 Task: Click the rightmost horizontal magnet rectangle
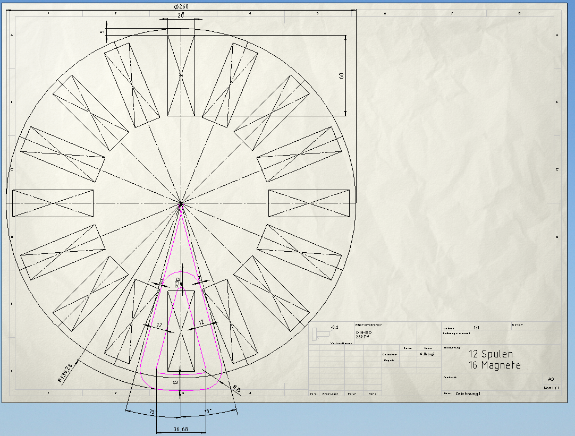(x=311, y=203)
